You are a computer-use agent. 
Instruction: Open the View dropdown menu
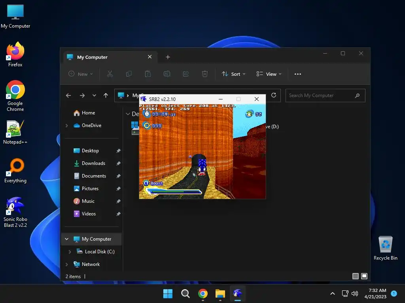(x=269, y=74)
